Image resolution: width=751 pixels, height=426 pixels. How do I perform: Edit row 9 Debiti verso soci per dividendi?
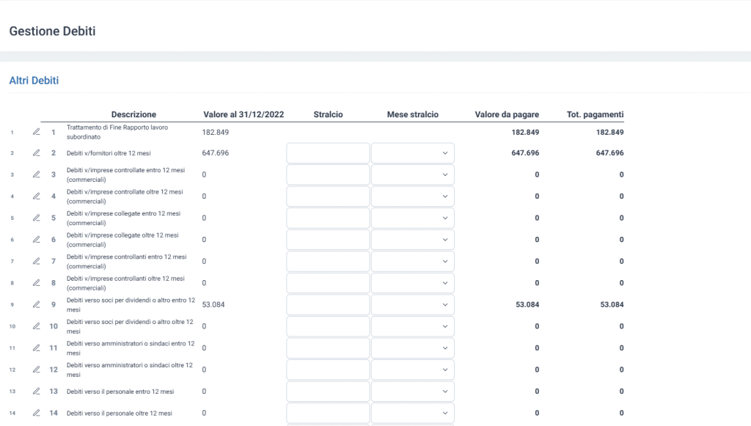pyautogui.click(x=37, y=304)
